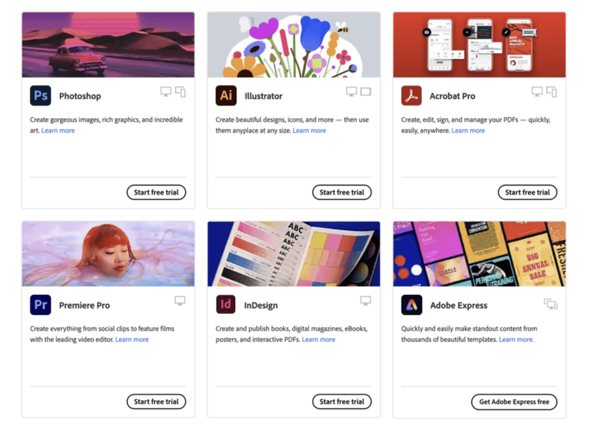Image resolution: width=589 pixels, height=431 pixels.
Task: Open Learn more link for Photoshop
Action: (x=58, y=131)
